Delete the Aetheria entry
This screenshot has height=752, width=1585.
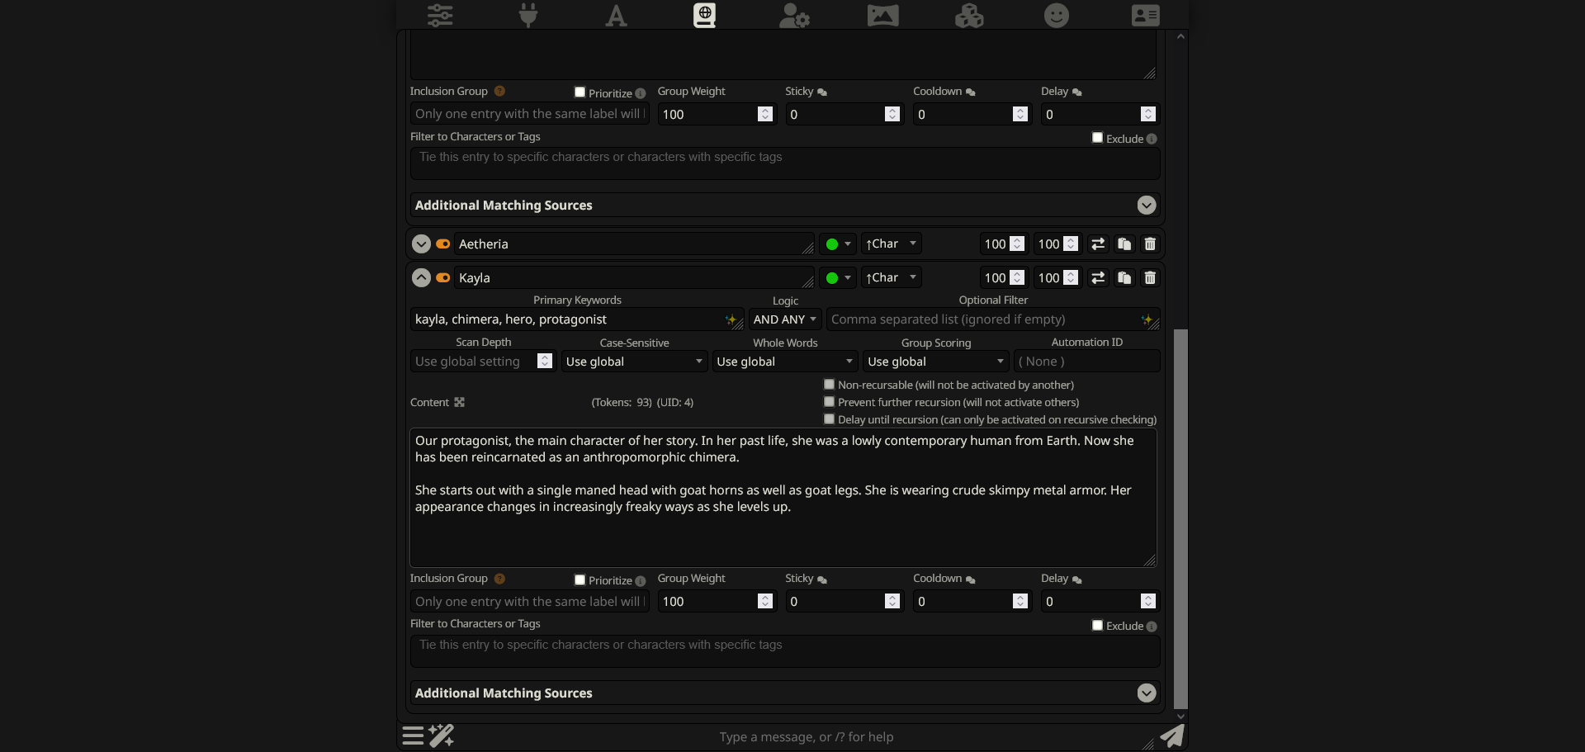1150,244
